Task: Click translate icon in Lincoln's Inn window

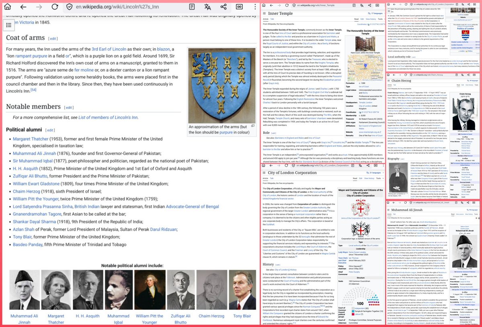Action: click(x=208, y=7)
